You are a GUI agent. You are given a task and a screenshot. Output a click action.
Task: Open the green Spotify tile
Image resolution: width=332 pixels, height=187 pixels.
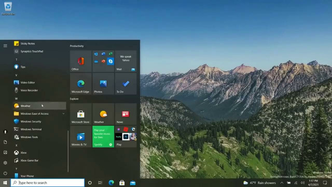tap(103, 137)
